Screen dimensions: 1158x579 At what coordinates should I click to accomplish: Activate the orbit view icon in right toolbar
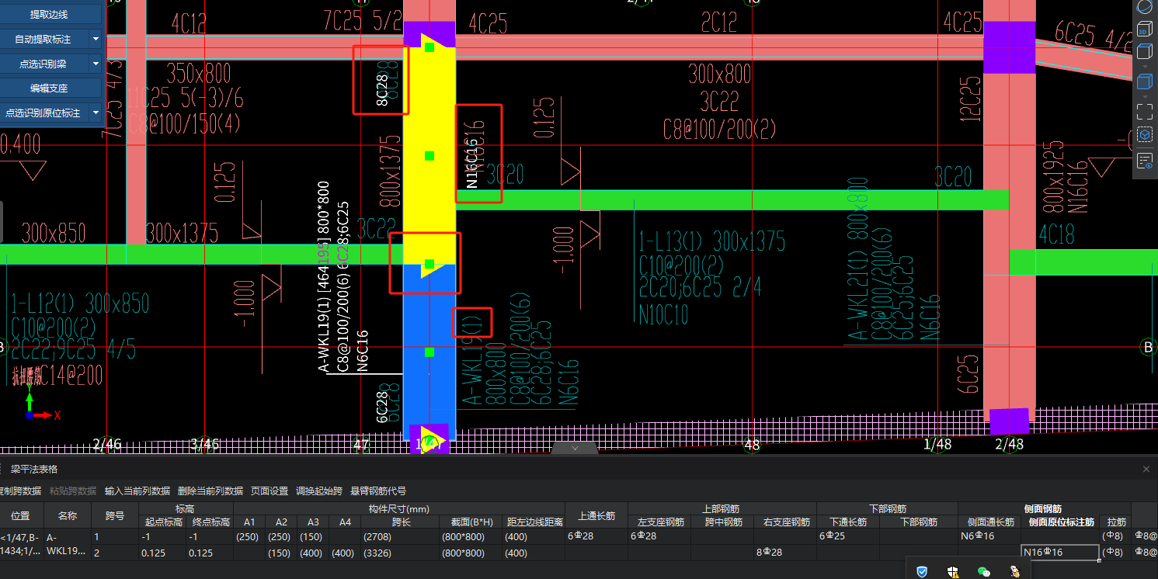[1144, 6]
